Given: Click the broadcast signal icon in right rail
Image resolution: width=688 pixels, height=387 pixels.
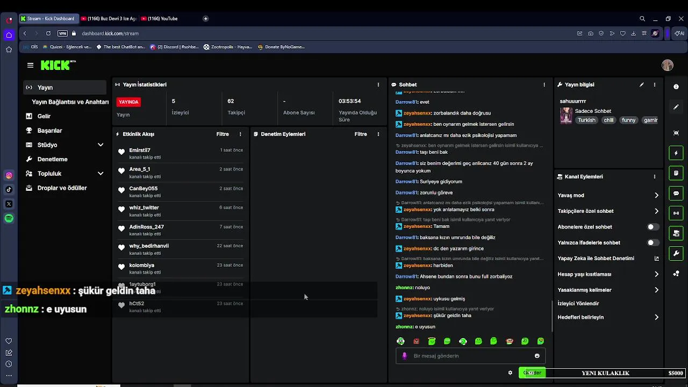Looking at the screenshot, I should click(676, 213).
